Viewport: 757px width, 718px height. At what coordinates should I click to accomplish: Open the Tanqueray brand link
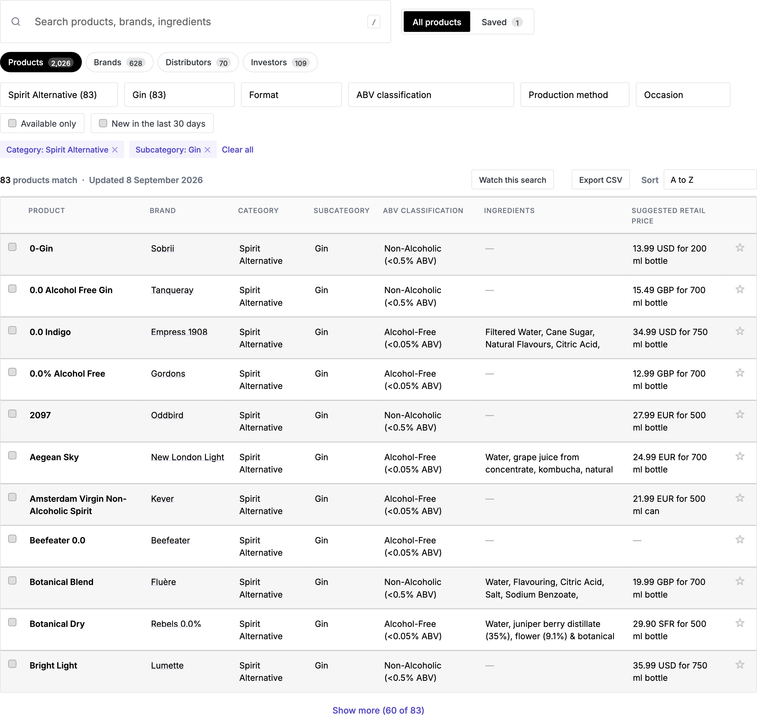pyautogui.click(x=172, y=290)
